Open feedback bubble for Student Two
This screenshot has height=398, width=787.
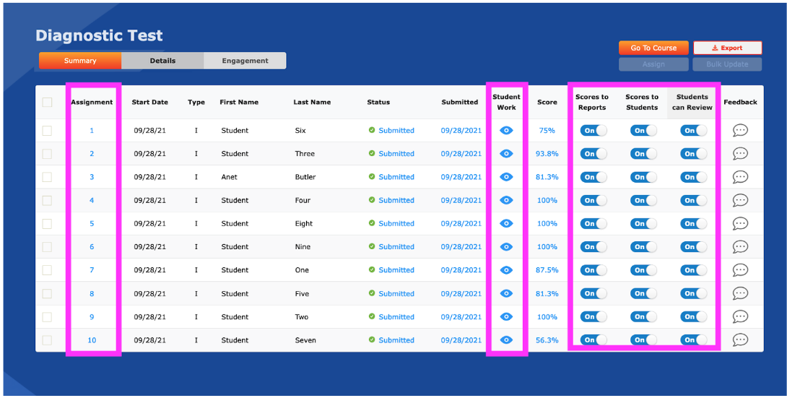pyautogui.click(x=740, y=316)
